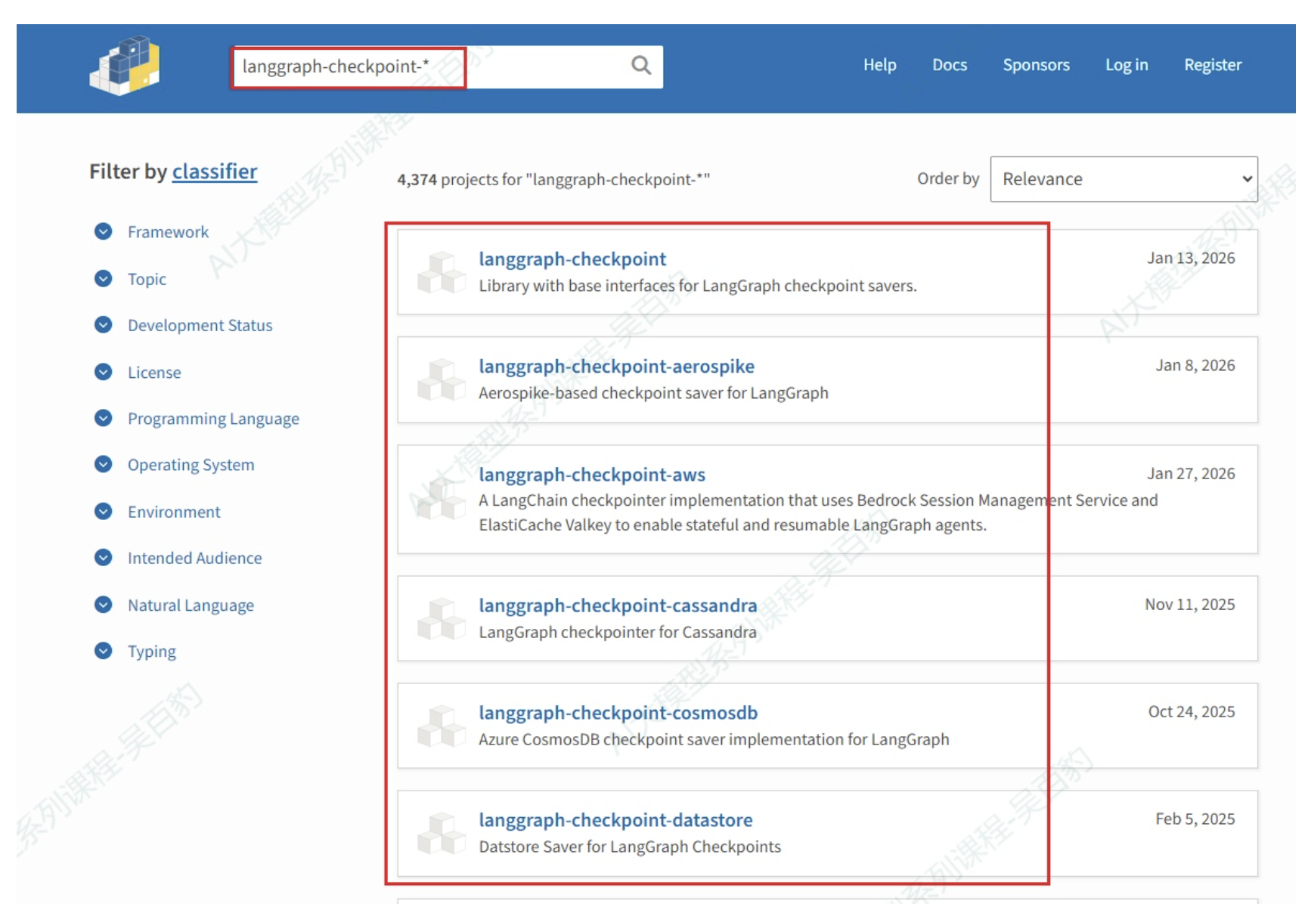This screenshot has width=1305, height=904.
Task: Follow the classifier link in filter heading
Action: pos(215,172)
